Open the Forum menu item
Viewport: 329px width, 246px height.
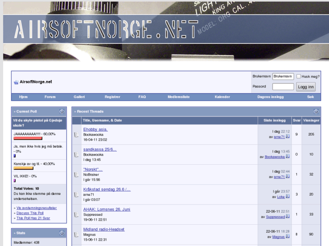pyautogui.click(x=50, y=97)
